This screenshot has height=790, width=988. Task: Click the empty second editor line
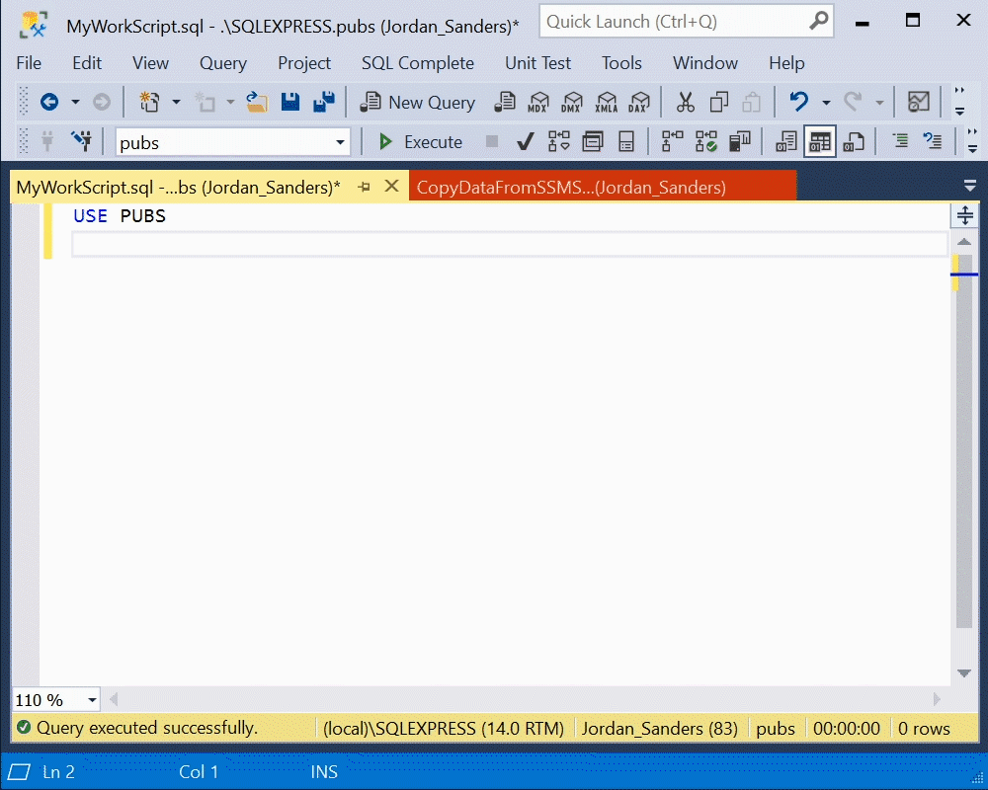pos(510,244)
